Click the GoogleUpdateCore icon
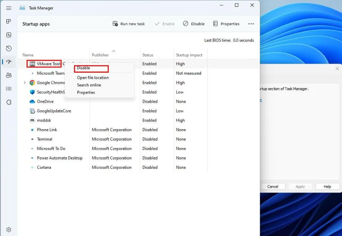Viewport: 342px width, 236px height. 32,111
